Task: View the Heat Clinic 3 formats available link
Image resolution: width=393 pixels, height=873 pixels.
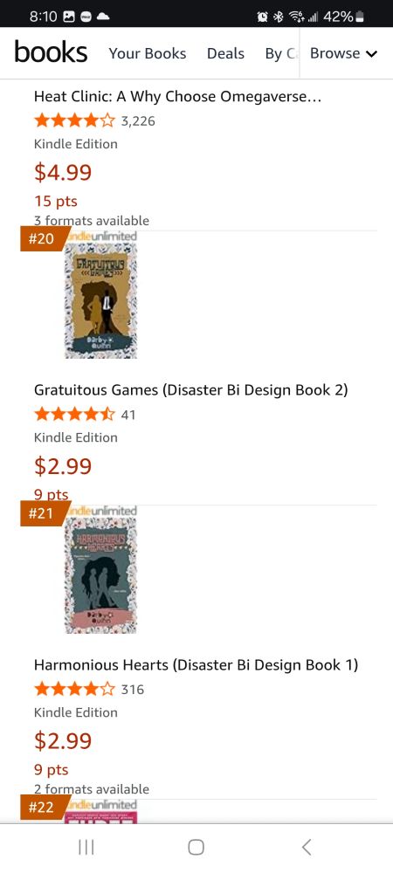Action: click(92, 221)
